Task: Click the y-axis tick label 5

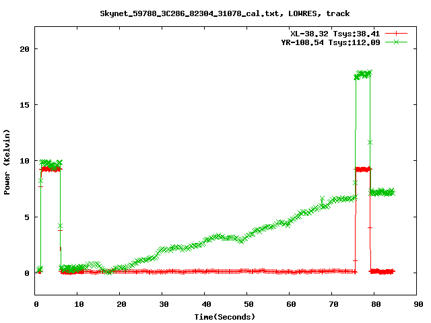Action: pos(27,217)
